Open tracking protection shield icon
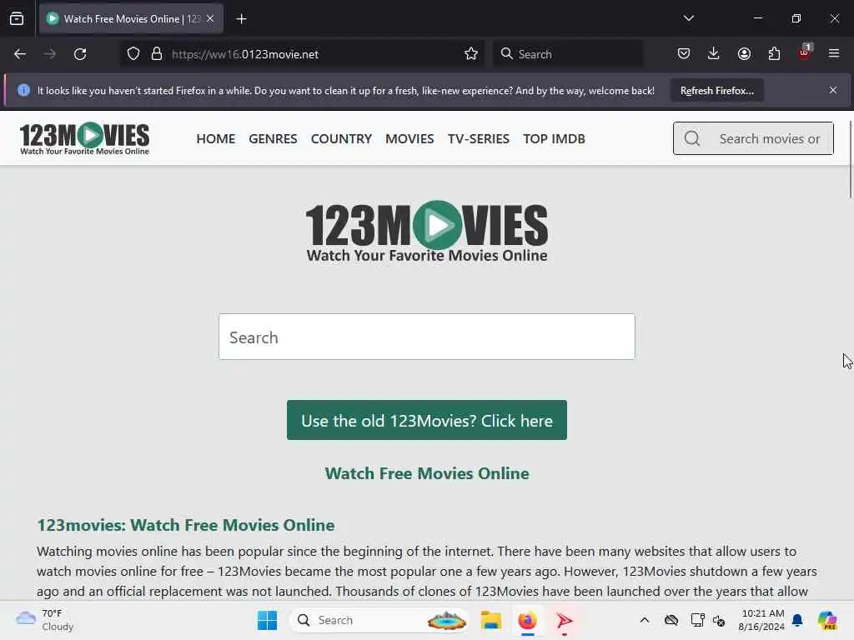The width and height of the screenshot is (854, 640). point(133,54)
